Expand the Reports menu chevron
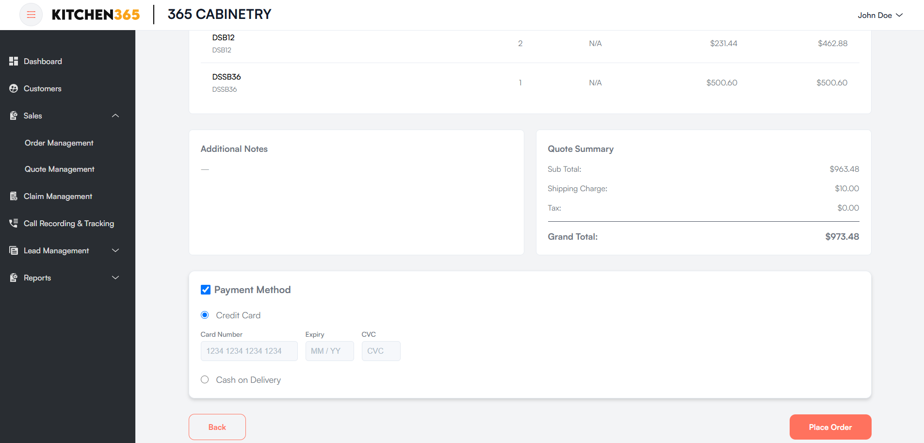This screenshot has width=924, height=443. (x=115, y=278)
